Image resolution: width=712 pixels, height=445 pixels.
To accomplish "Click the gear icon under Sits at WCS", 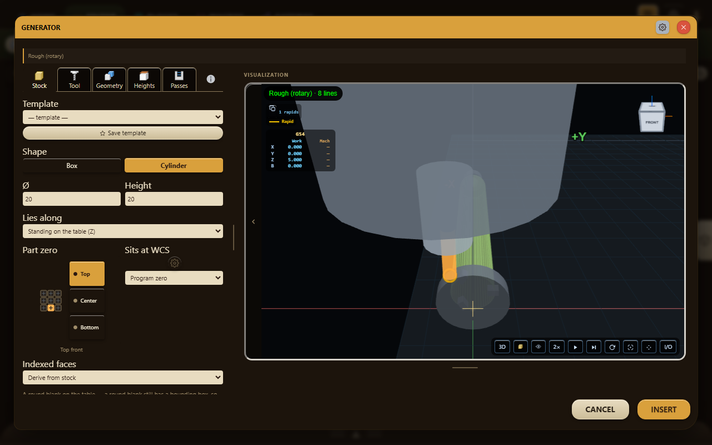I will pyautogui.click(x=175, y=263).
